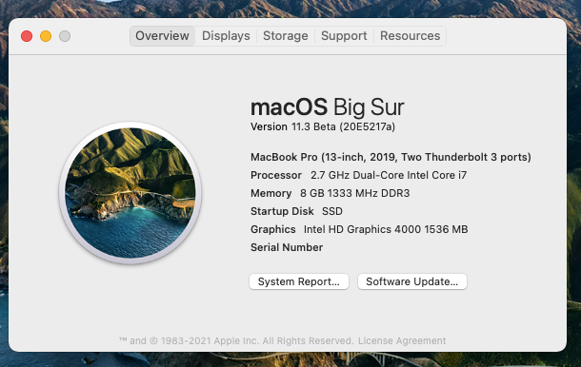Minimize window with the yellow button
581x367 pixels.
pyautogui.click(x=46, y=36)
